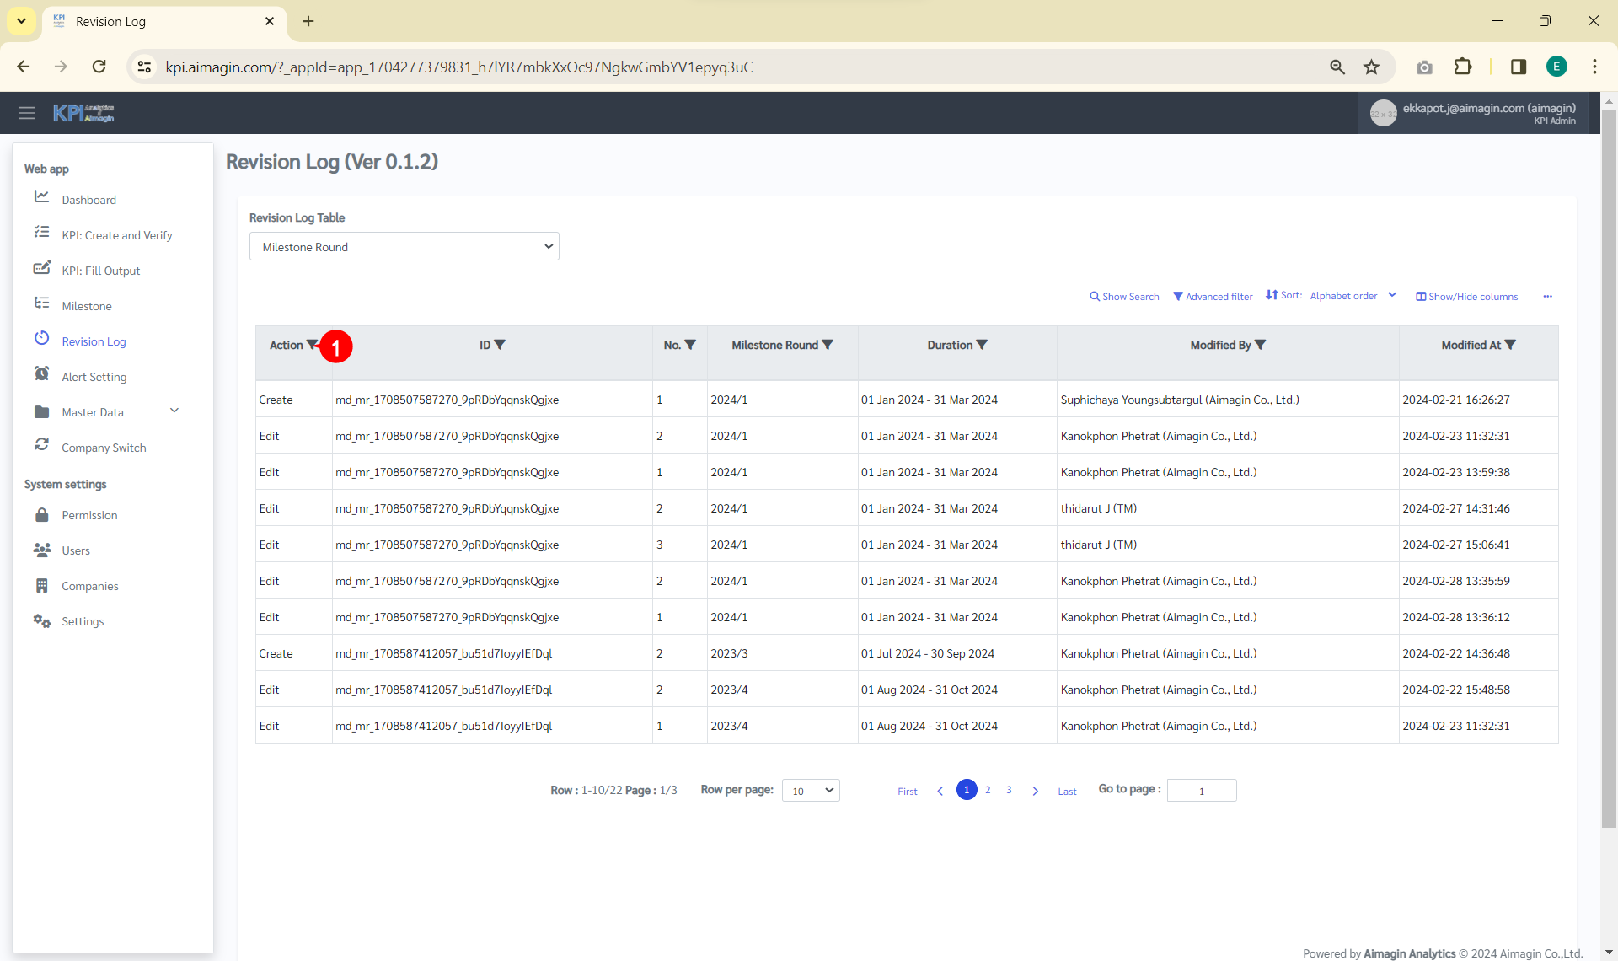Viewport: 1618px width, 961px height.
Task: Click the Last page link
Action: 1067,792
